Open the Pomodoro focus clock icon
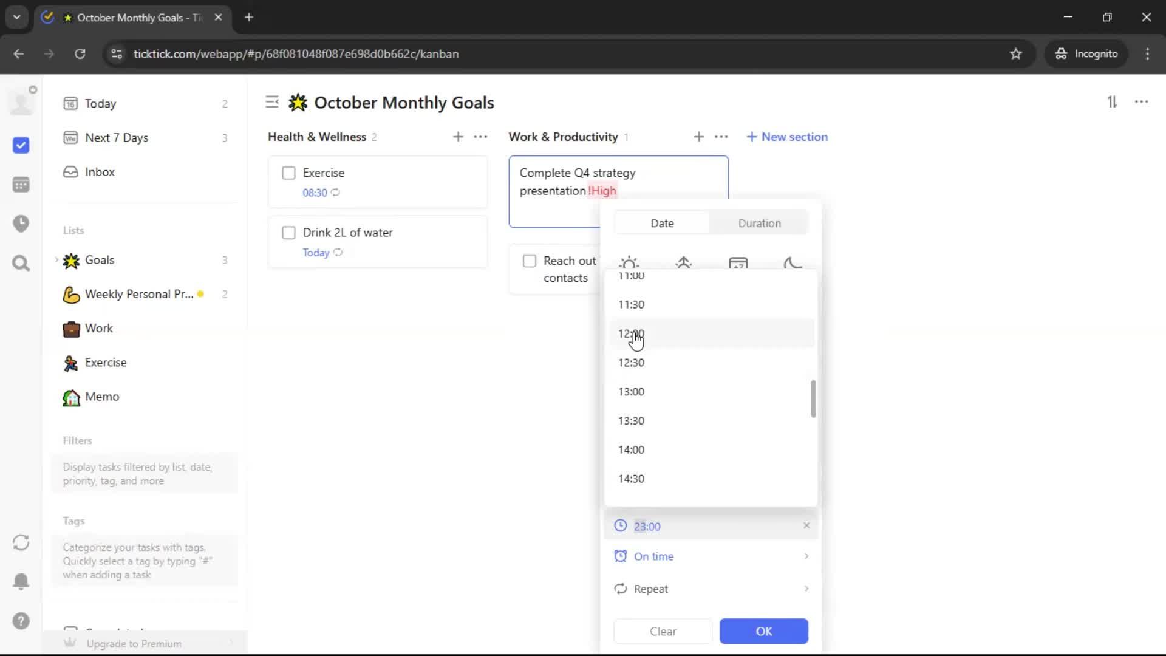 (21, 224)
